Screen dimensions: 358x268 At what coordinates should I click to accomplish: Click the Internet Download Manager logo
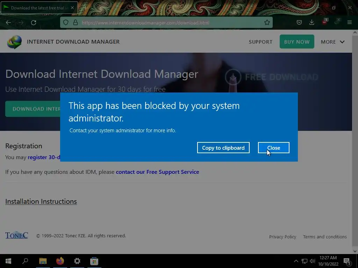point(14,42)
